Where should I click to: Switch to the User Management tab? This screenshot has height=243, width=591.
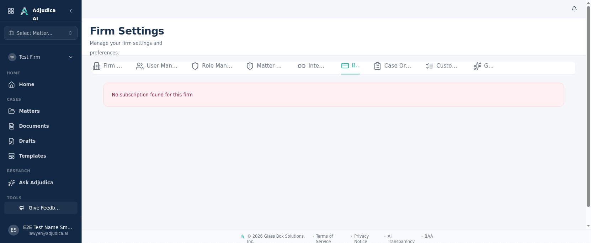pyautogui.click(x=157, y=66)
